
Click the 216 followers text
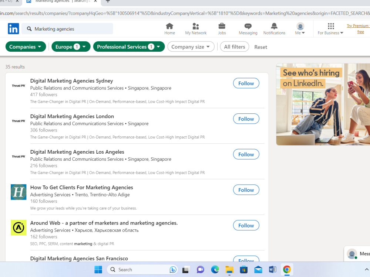(x=44, y=166)
